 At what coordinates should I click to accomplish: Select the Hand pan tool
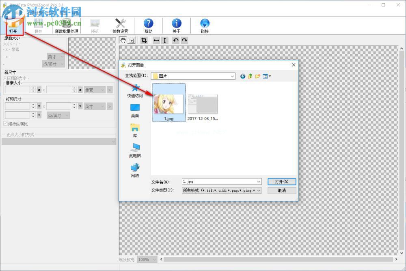pos(123,40)
